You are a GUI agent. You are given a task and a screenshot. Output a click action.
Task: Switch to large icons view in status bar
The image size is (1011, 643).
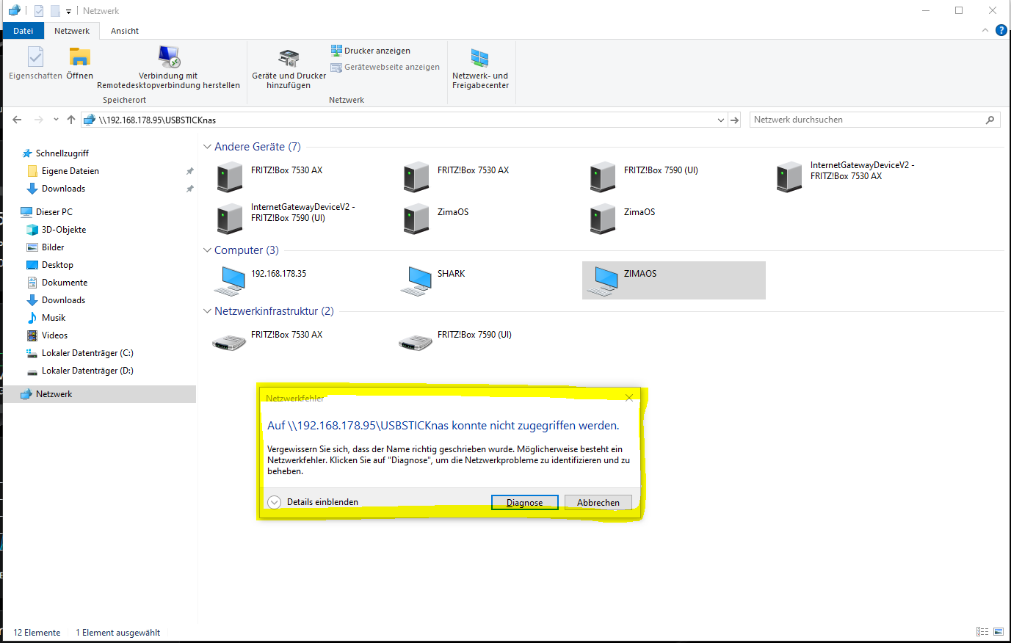point(999,632)
